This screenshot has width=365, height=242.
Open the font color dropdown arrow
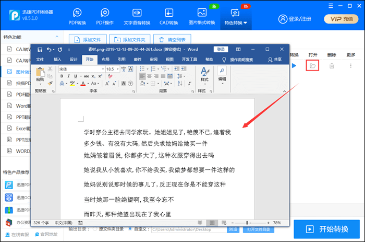coord(88,84)
